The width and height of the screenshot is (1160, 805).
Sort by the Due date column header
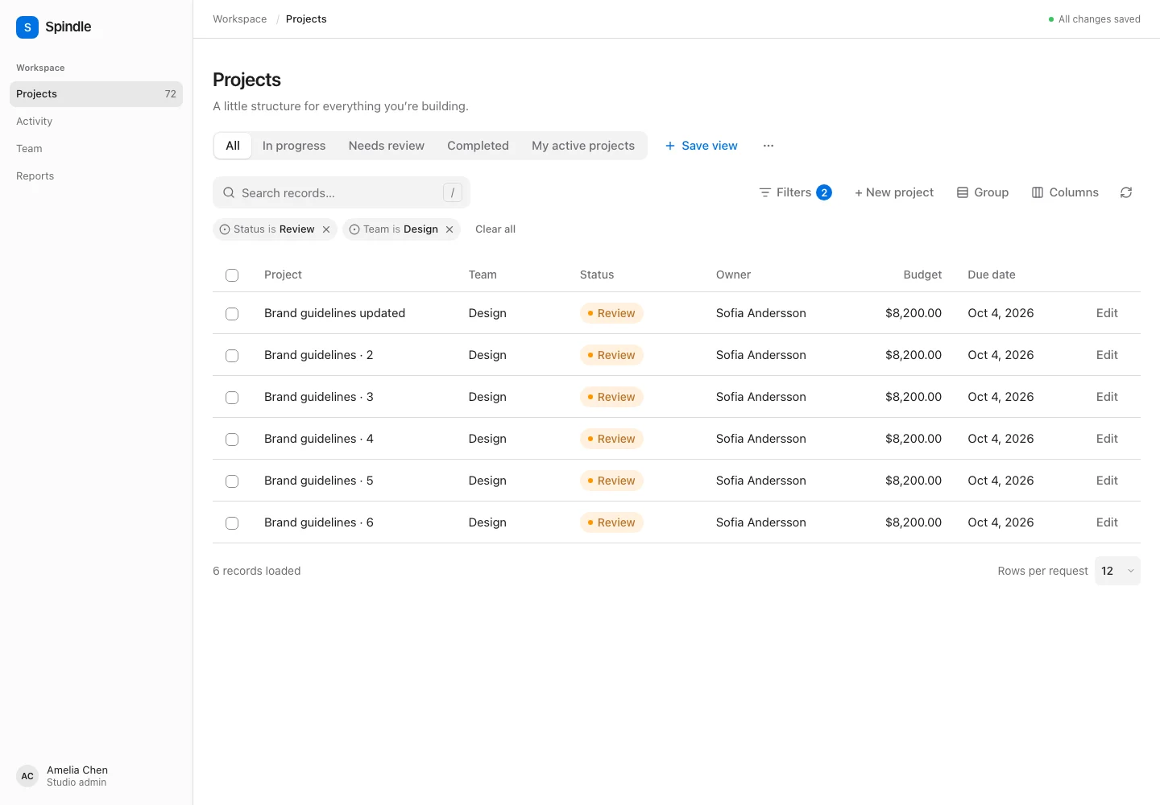[992, 275]
